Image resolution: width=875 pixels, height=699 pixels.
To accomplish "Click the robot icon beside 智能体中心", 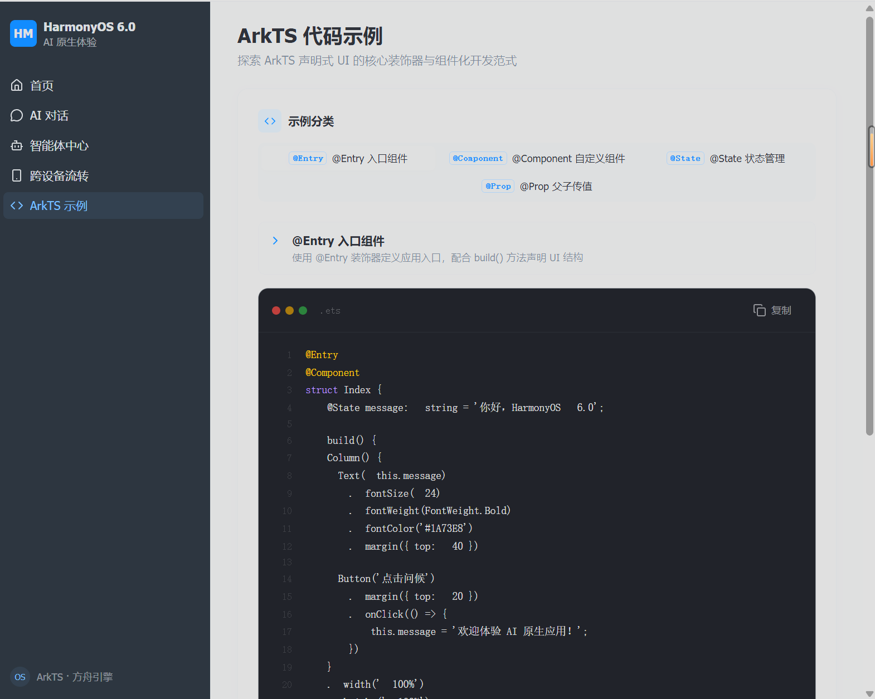I will point(17,145).
